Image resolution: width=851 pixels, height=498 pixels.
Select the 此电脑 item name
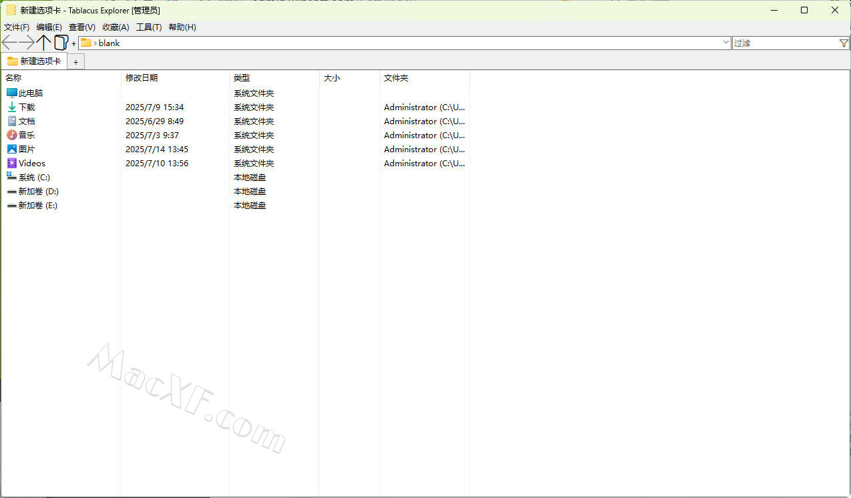coord(31,93)
